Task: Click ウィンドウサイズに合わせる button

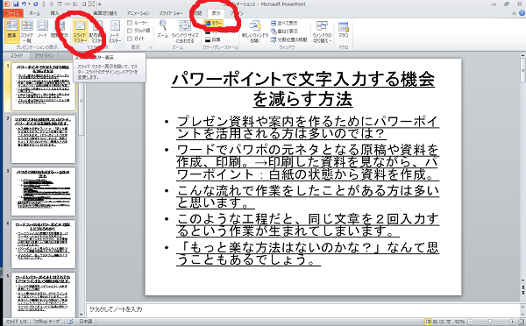Action: pos(185,32)
